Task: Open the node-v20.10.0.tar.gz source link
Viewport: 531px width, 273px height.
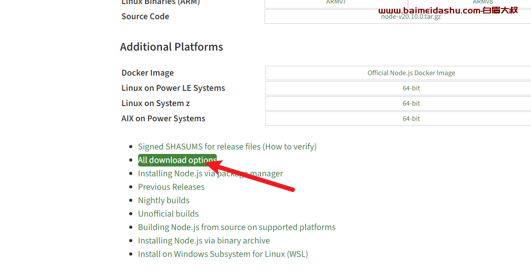Action: pyautogui.click(x=410, y=17)
